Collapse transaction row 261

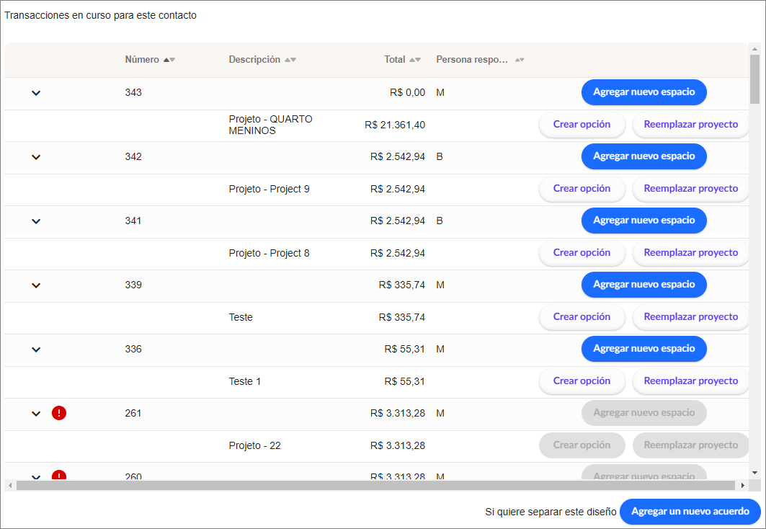coord(36,413)
